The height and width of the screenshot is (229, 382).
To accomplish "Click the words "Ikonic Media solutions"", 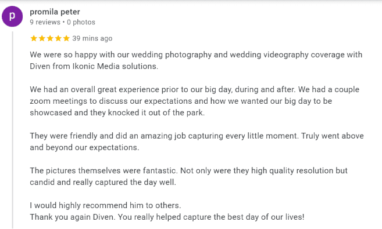I will [115, 66].
